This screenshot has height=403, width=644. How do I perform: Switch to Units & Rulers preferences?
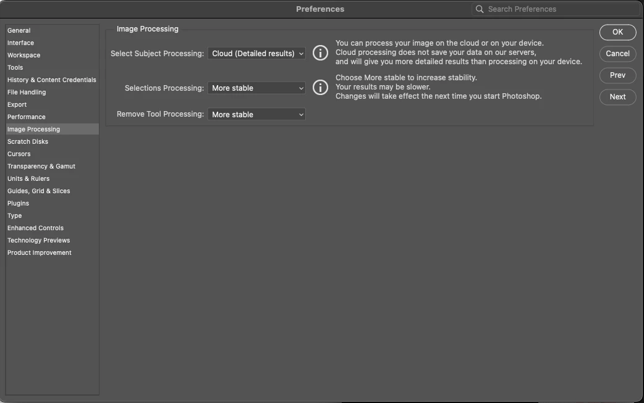[52, 178]
